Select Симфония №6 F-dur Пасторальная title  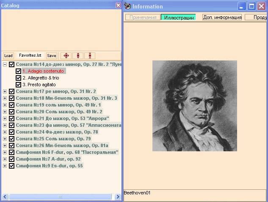pos(67,152)
